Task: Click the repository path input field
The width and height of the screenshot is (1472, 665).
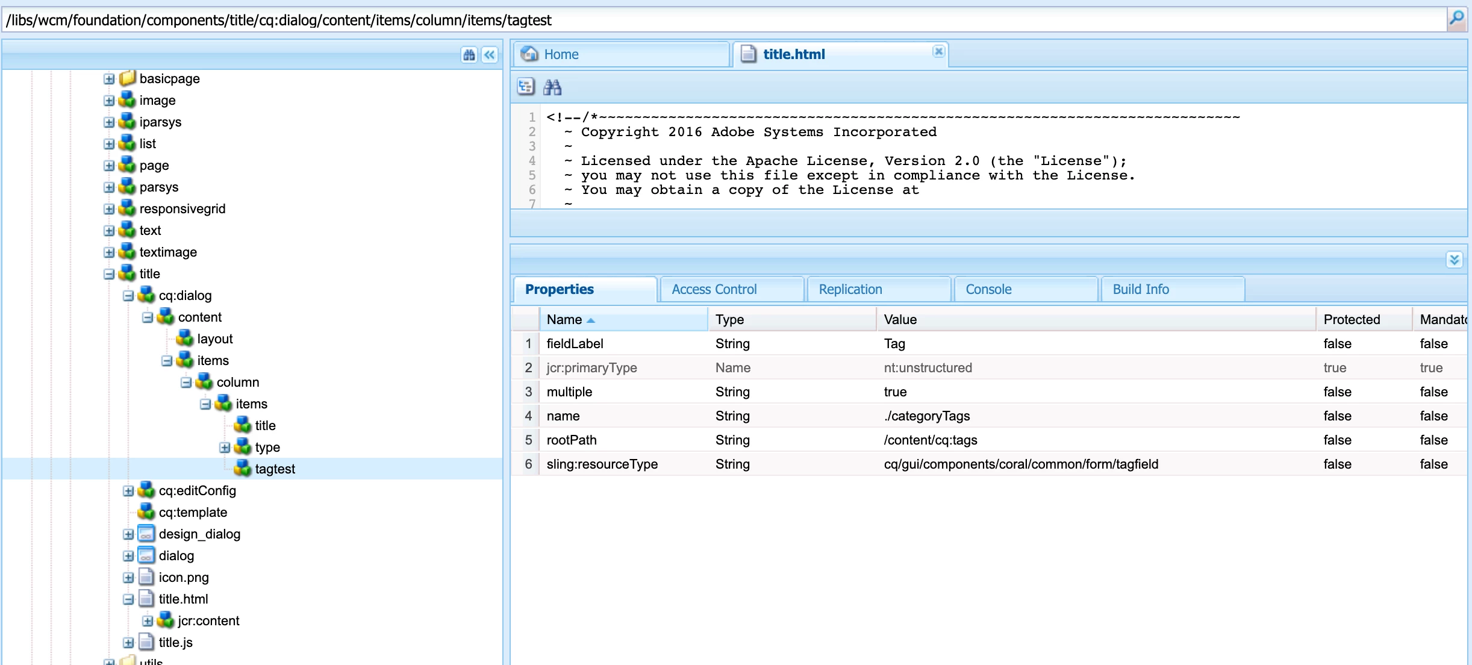Action: pyautogui.click(x=723, y=20)
